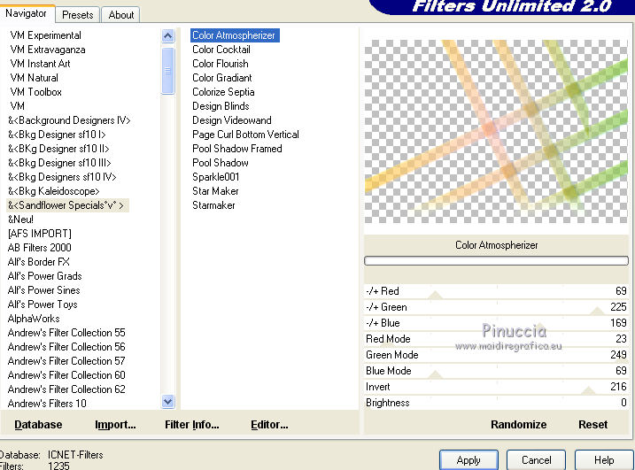Select the Sparkle001 filter
The width and height of the screenshot is (635, 470).
point(215,177)
